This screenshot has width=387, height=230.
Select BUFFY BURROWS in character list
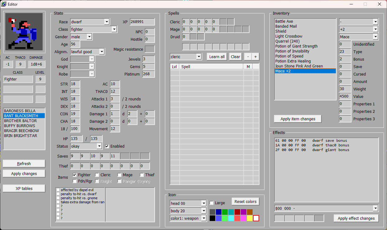[24, 126]
